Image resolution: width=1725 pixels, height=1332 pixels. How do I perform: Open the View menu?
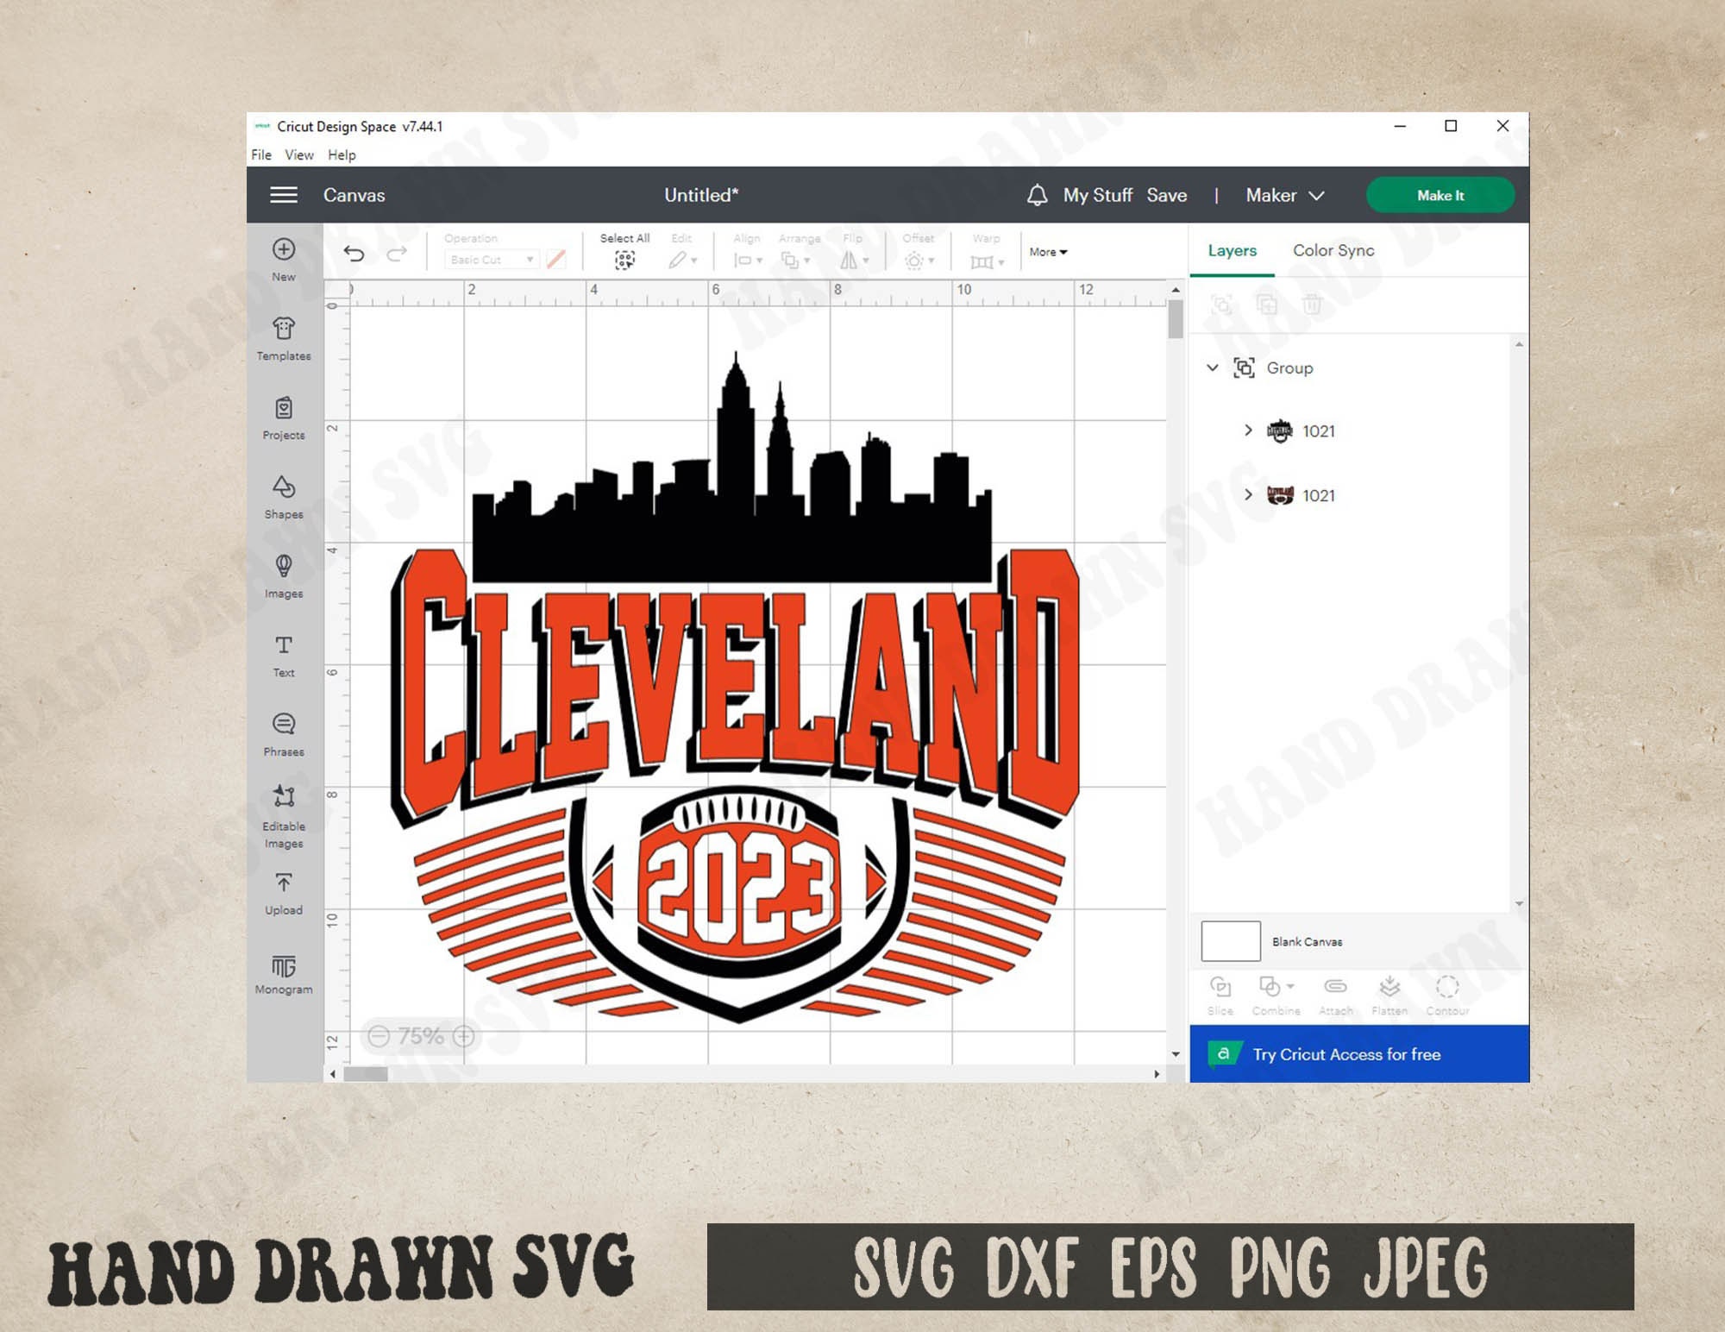[299, 154]
